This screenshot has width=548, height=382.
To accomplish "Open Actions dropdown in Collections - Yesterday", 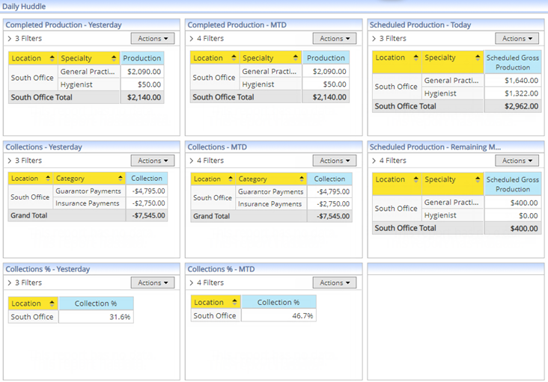I will point(153,161).
